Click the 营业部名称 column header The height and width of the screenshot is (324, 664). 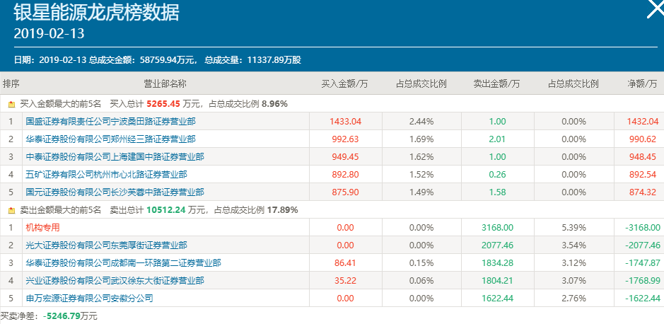point(165,83)
